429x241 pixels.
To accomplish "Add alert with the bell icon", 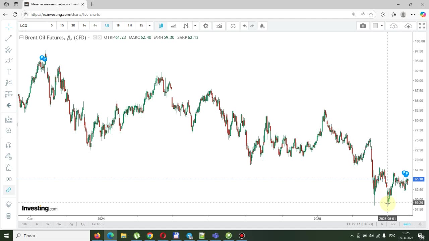I will [262, 26].
